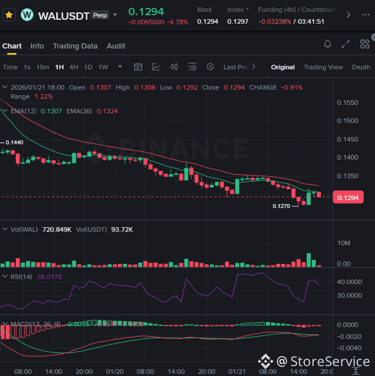Viewport: 375px width, 376px height.
Task: Click the CHANGE -0.91% value
Action: point(292,87)
